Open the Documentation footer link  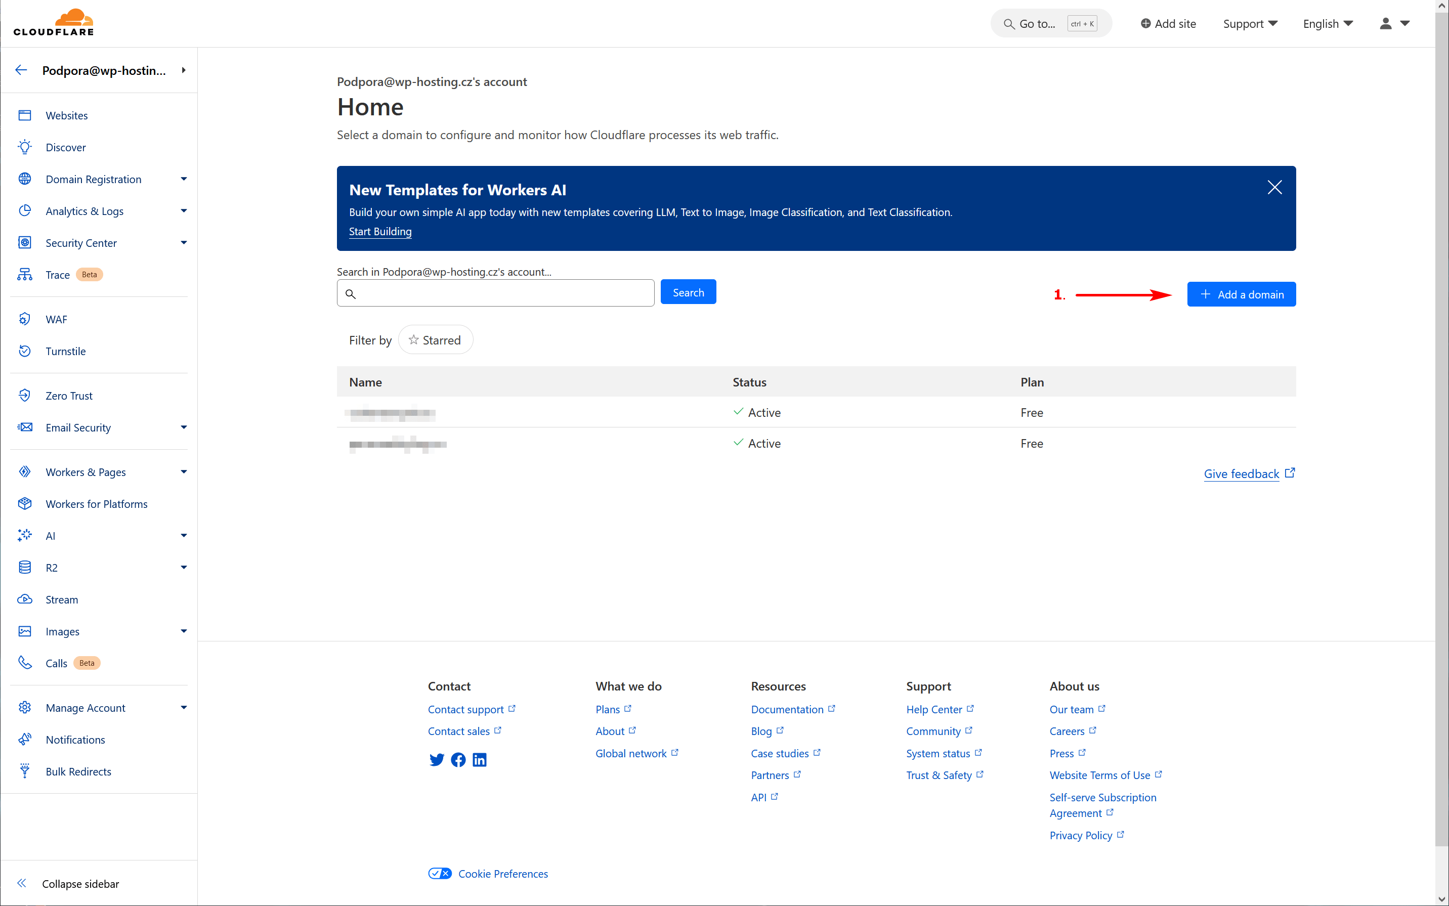pyautogui.click(x=792, y=709)
